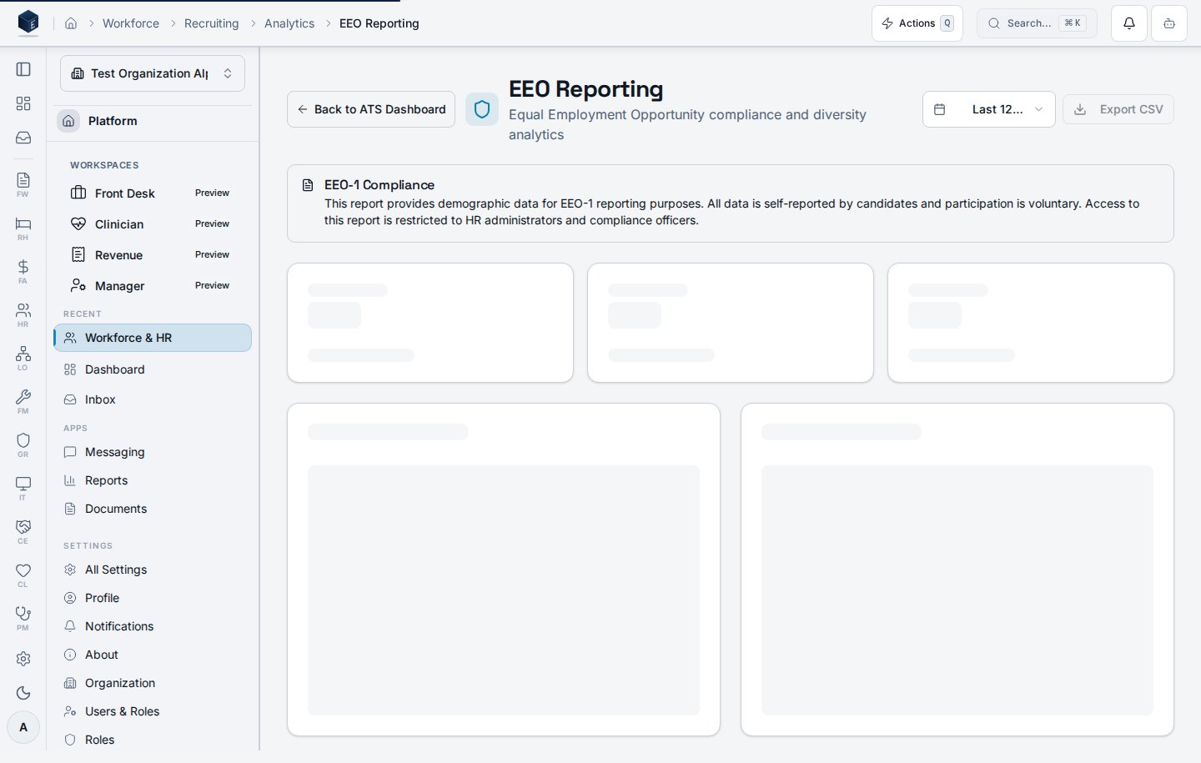Open Test Organization switcher dropdown
The image size is (1201, 763).
[x=153, y=73]
